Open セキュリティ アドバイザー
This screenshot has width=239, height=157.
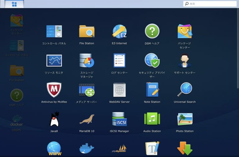152,66
